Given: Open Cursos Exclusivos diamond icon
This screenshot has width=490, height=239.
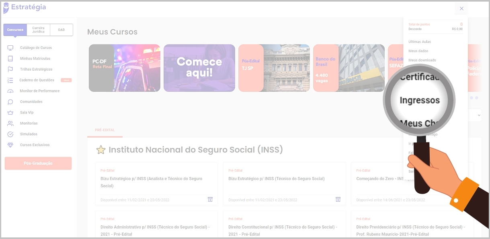Looking at the screenshot, I should point(10,145).
